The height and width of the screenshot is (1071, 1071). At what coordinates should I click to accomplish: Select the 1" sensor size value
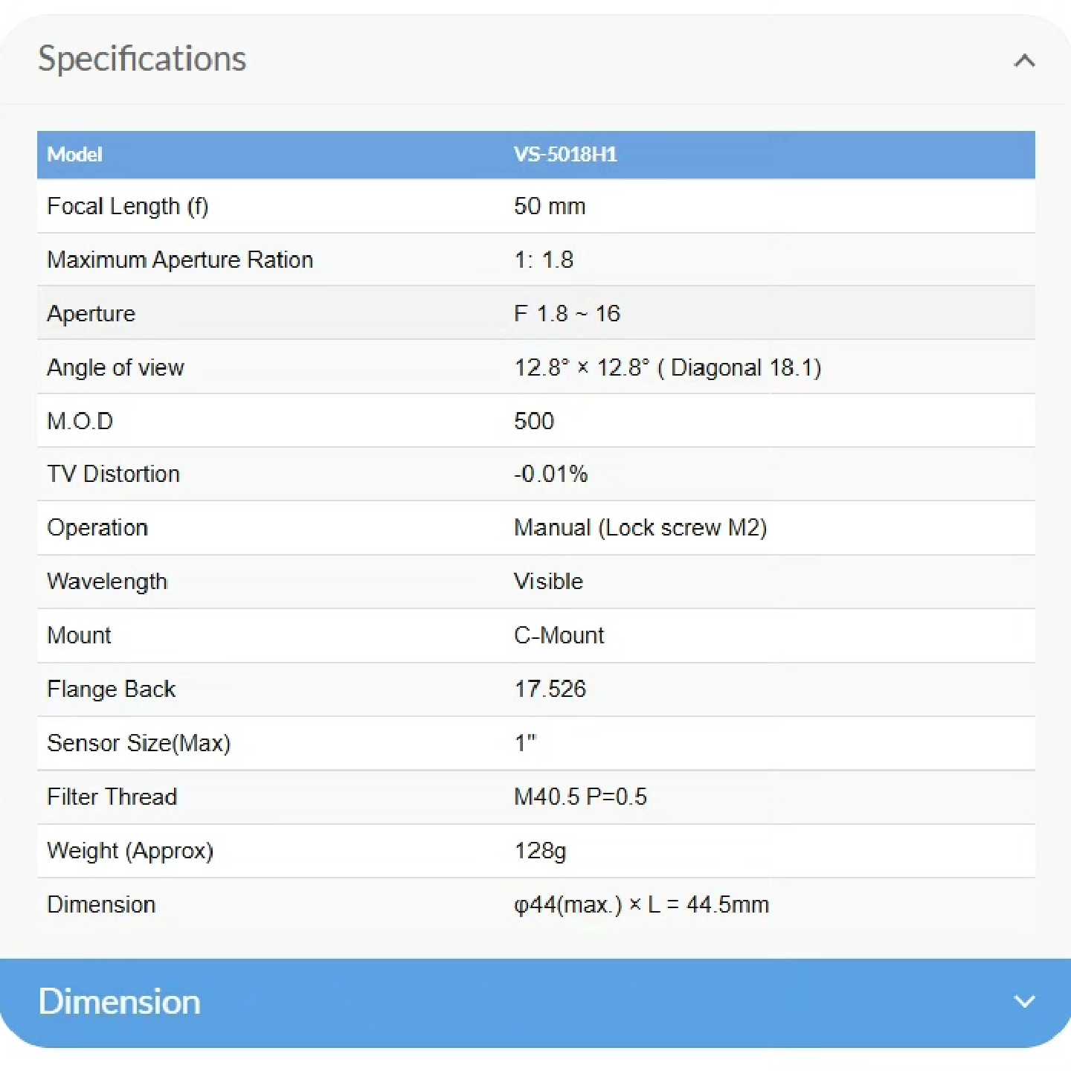(525, 742)
